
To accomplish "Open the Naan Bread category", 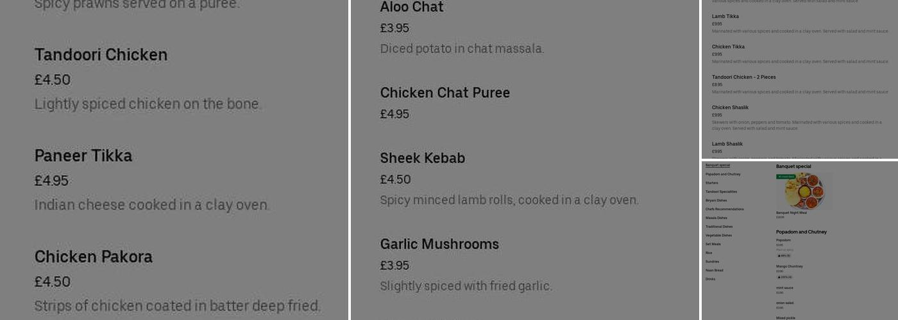I will click(714, 270).
